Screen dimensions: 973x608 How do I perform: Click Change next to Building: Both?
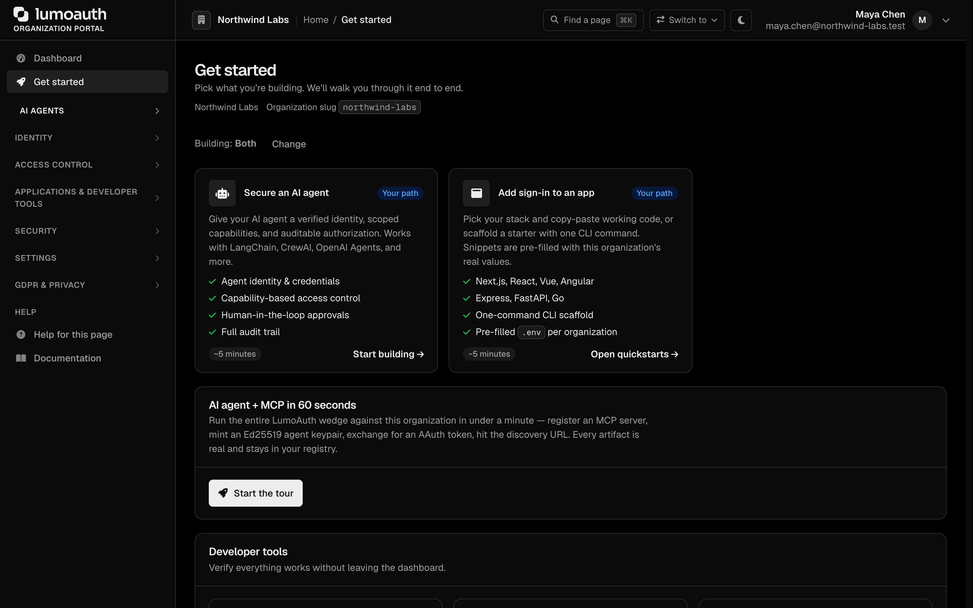point(289,144)
